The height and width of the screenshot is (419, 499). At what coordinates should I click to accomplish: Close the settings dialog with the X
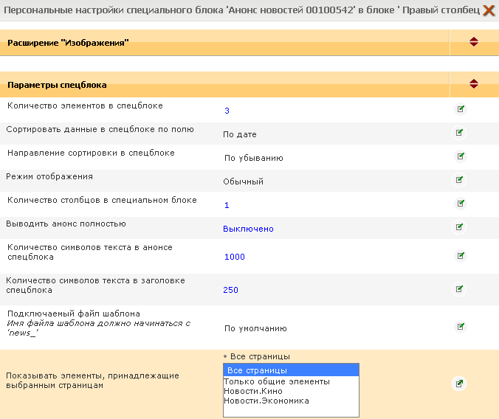point(489,11)
